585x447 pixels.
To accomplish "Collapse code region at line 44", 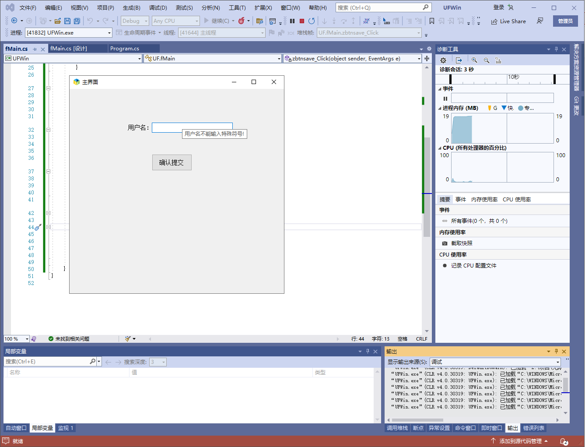I will tap(48, 227).
